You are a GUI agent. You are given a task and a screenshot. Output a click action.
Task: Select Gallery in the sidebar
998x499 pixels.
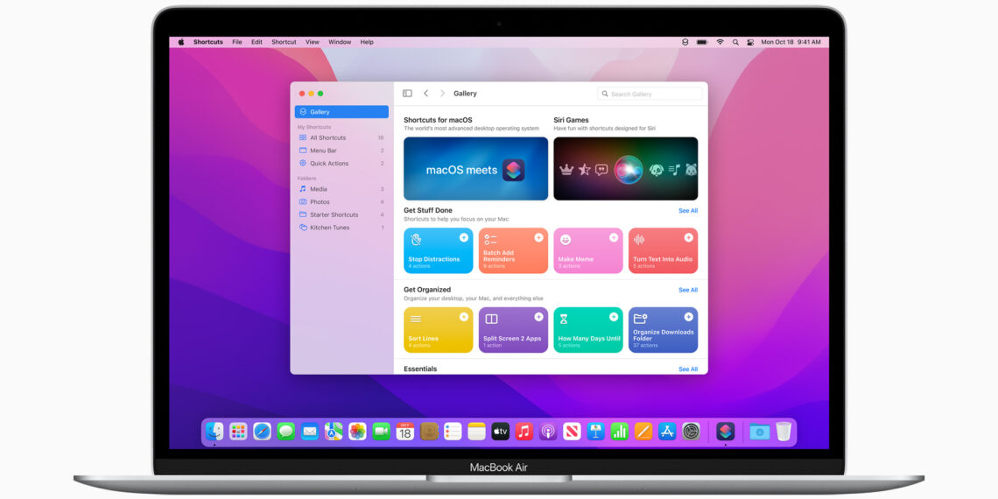point(341,112)
